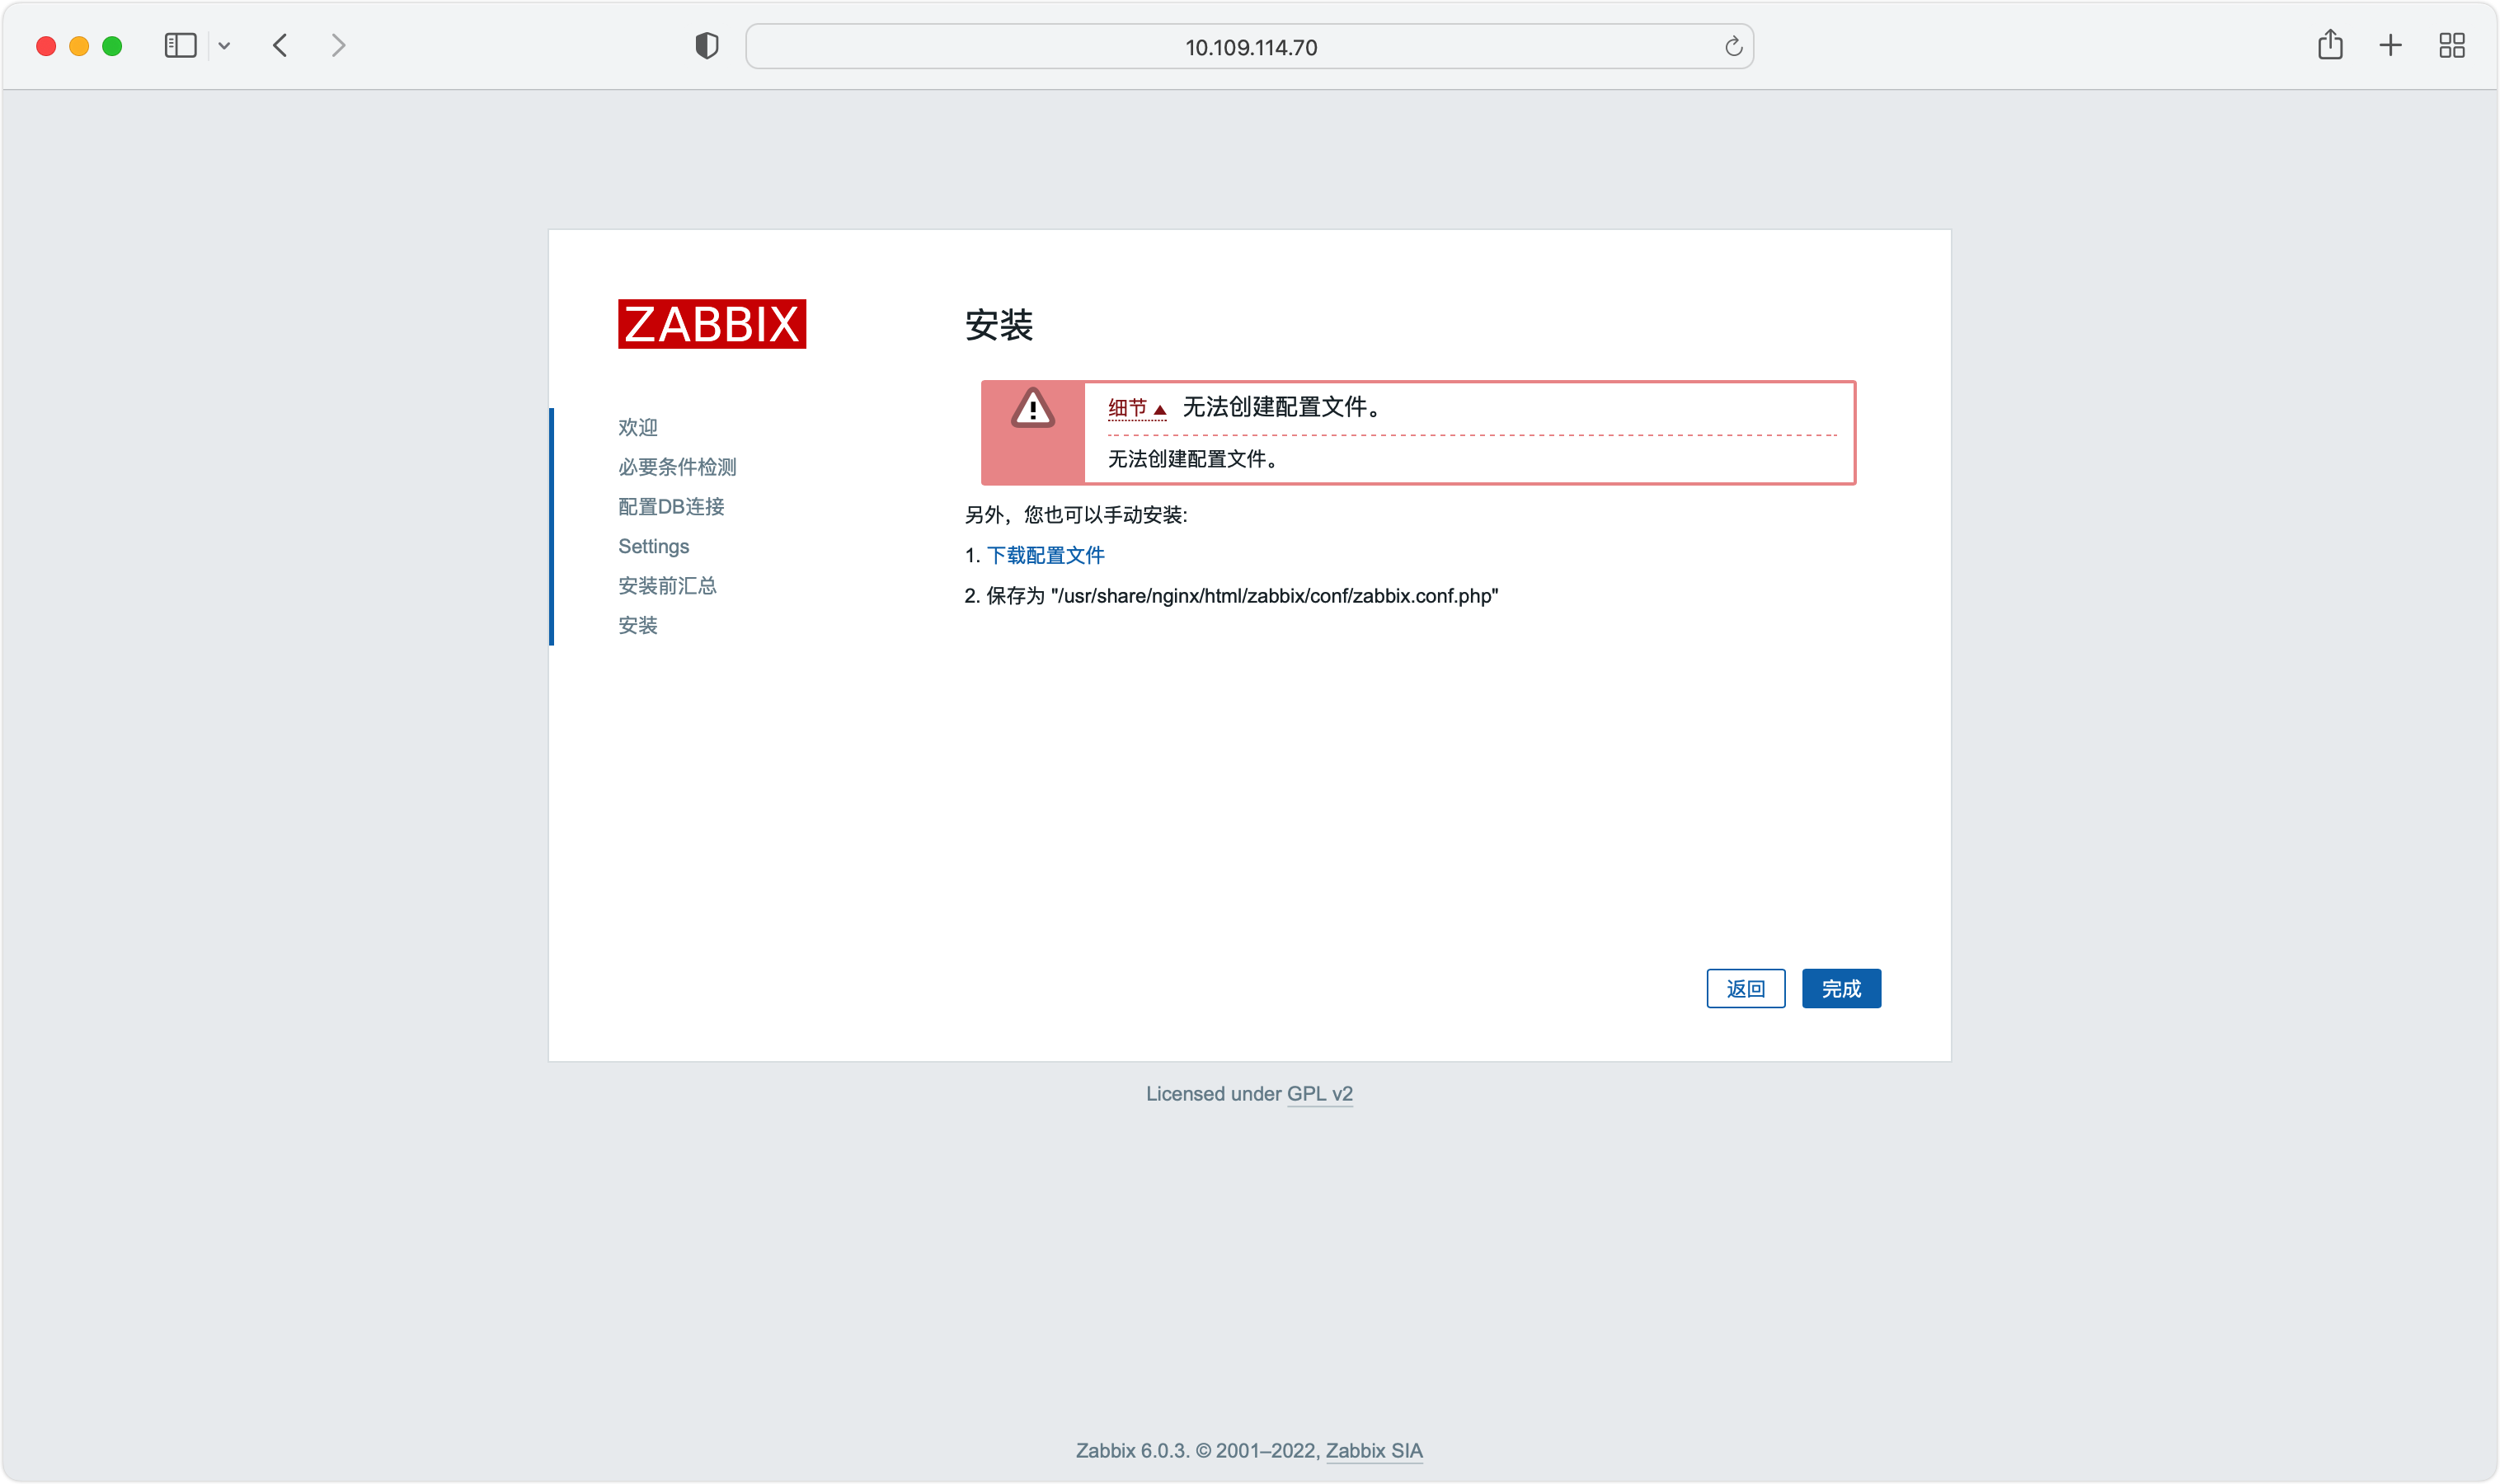Go back with the Safari back arrow

pos(280,46)
